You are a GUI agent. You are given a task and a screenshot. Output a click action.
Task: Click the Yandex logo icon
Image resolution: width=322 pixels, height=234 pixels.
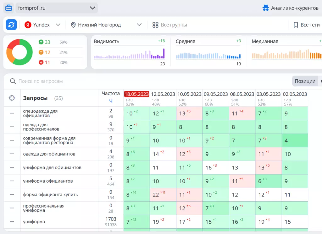pyautogui.click(x=28, y=25)
